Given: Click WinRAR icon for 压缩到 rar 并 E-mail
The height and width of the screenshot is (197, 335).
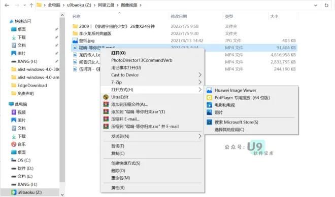Looking at the screenshot, I should [106, 127].
